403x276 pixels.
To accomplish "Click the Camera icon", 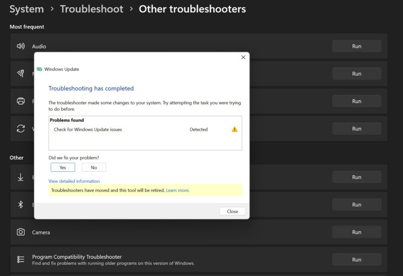I will pyautogui.click(x=21, y=232).
